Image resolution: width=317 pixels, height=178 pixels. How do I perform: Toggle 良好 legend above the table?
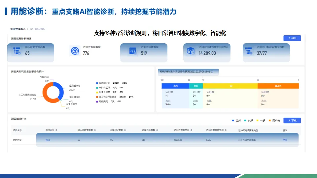[x=249, y=121]
